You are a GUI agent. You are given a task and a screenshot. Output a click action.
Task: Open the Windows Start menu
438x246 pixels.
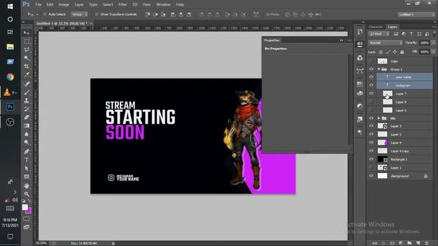coord(10,6)
